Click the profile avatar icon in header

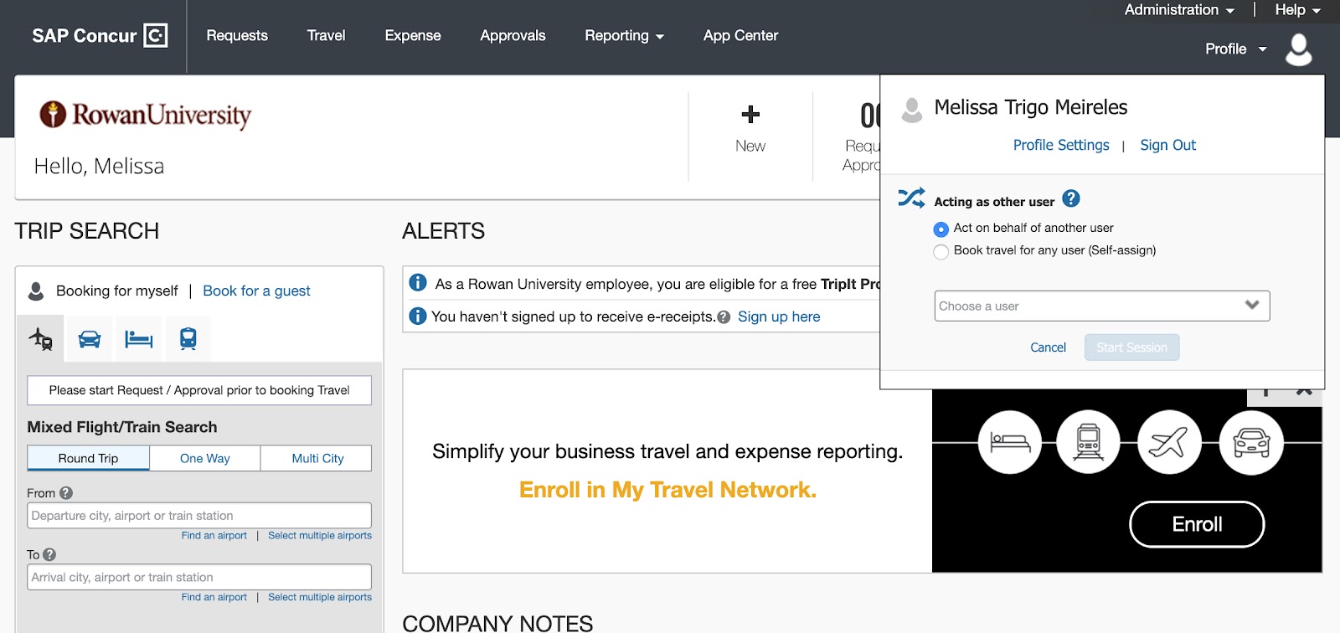click(1298, 49)
